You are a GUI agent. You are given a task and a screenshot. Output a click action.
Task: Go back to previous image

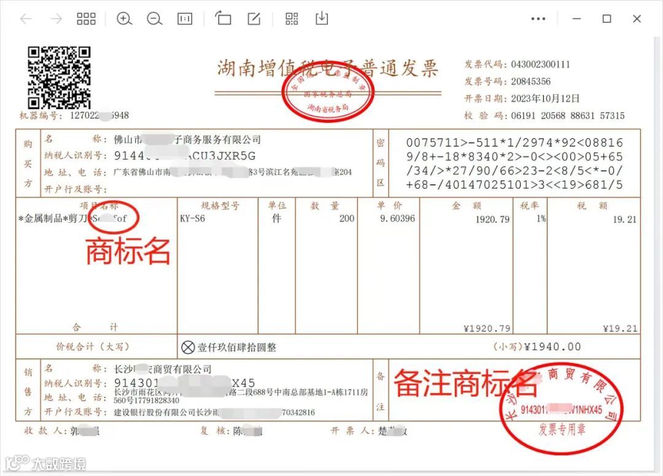point(26,18)
